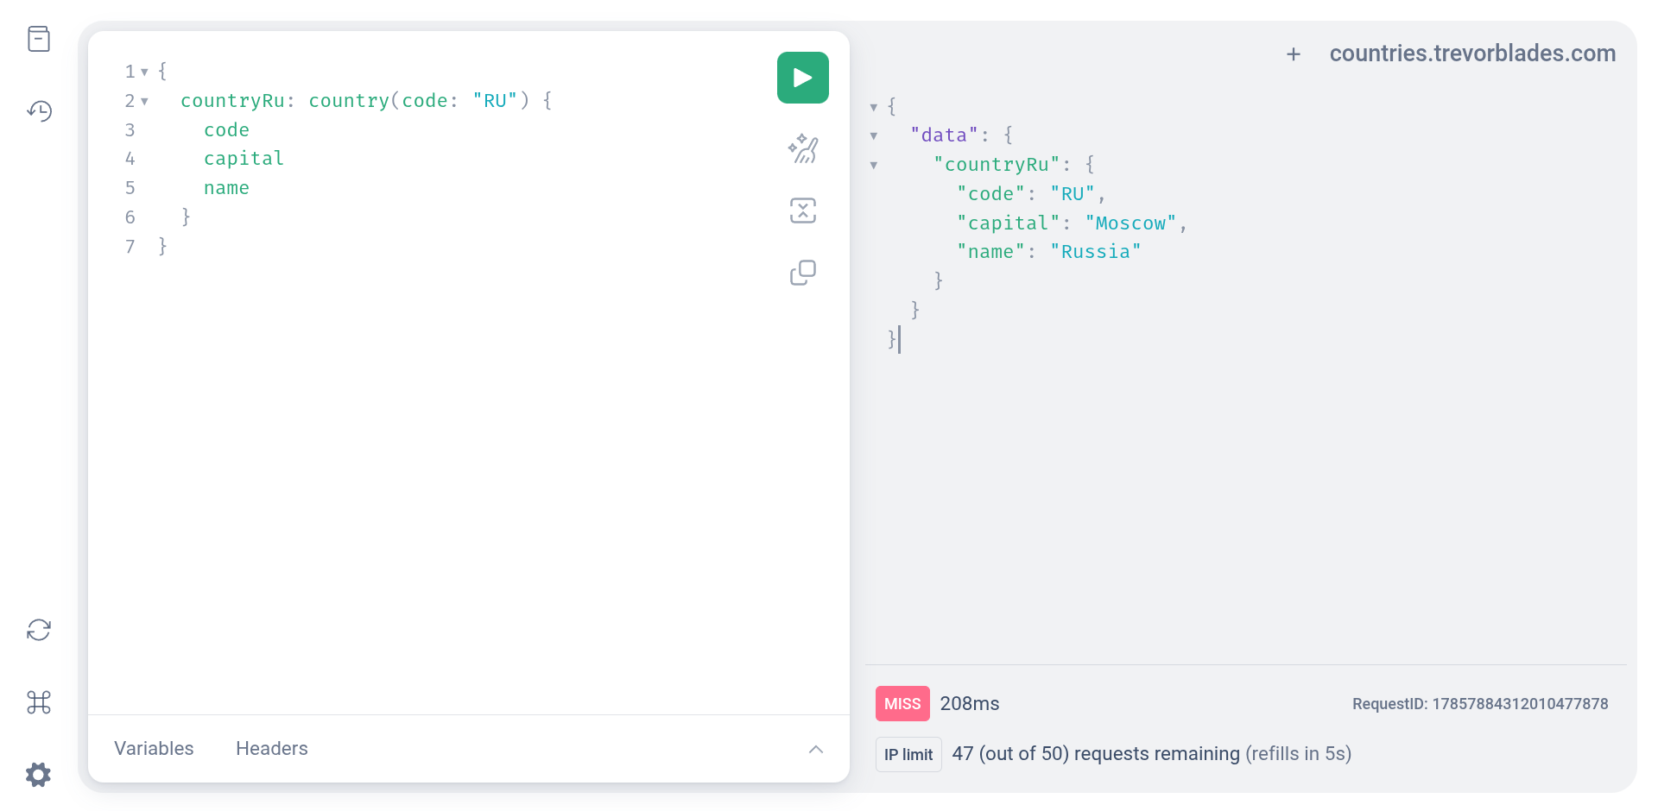Copy the query using the copy icon
This screenshot has width=1658, height=811.
click(x=803, y=273)
